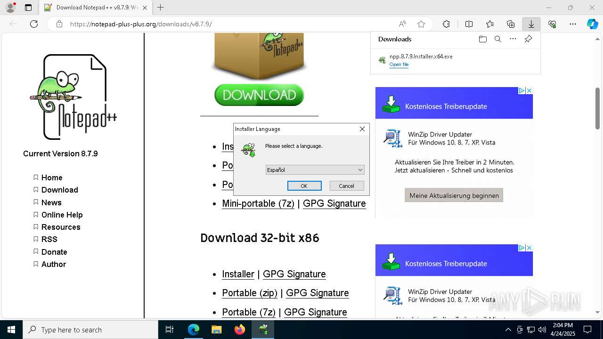Refresh the Notepad++ download page
Viewport: 603px width, 339px height.
pyautogui.click(x=34, y=24)
